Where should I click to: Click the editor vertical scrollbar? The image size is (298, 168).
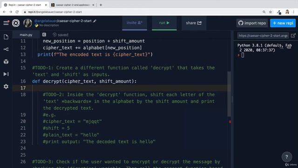(229, 94)
